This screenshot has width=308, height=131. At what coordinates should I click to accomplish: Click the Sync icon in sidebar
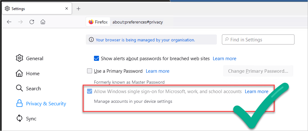19,118
